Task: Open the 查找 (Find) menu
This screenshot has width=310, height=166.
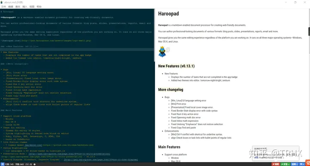Action: coord(18,7)
